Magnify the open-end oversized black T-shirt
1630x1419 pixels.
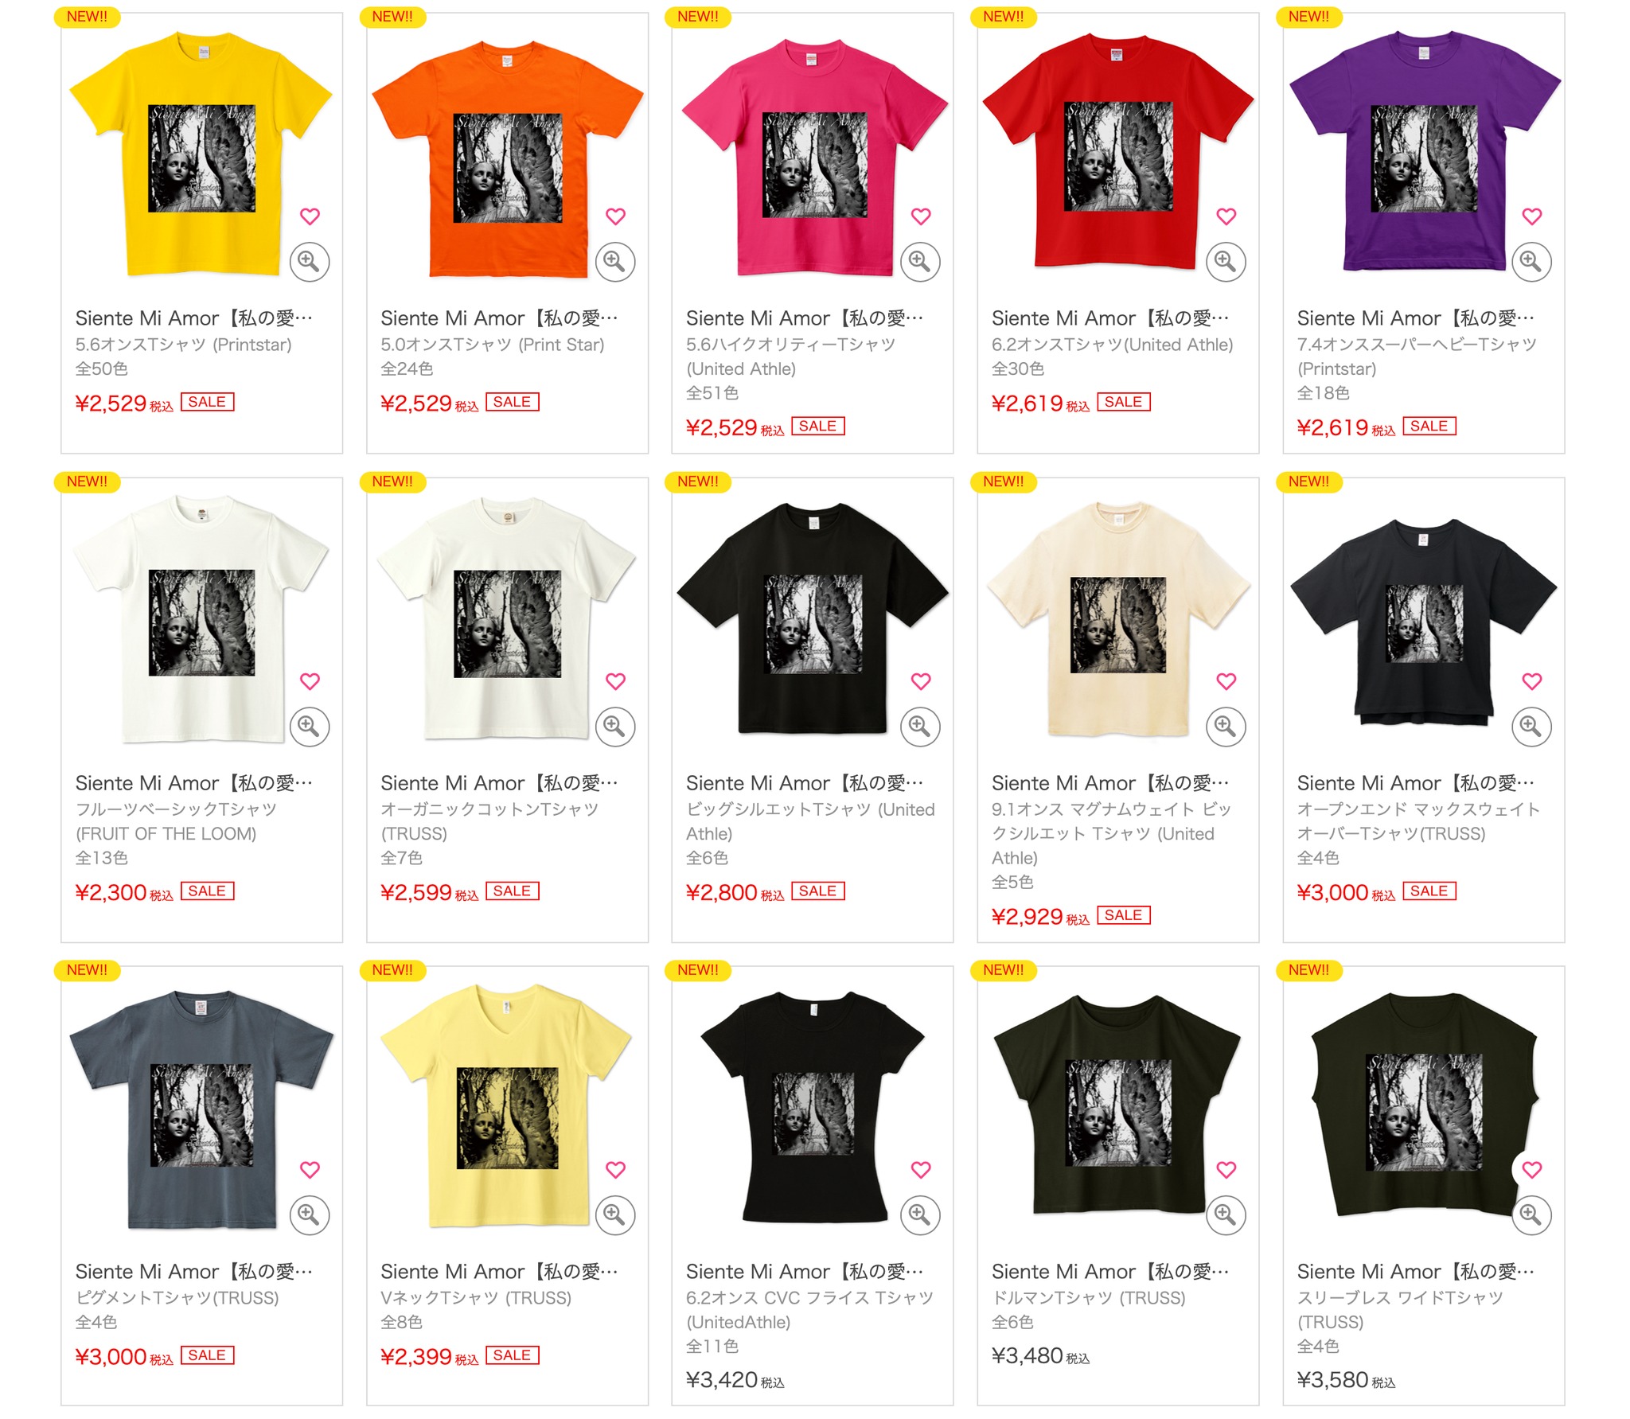click(x=1531, y=727)
